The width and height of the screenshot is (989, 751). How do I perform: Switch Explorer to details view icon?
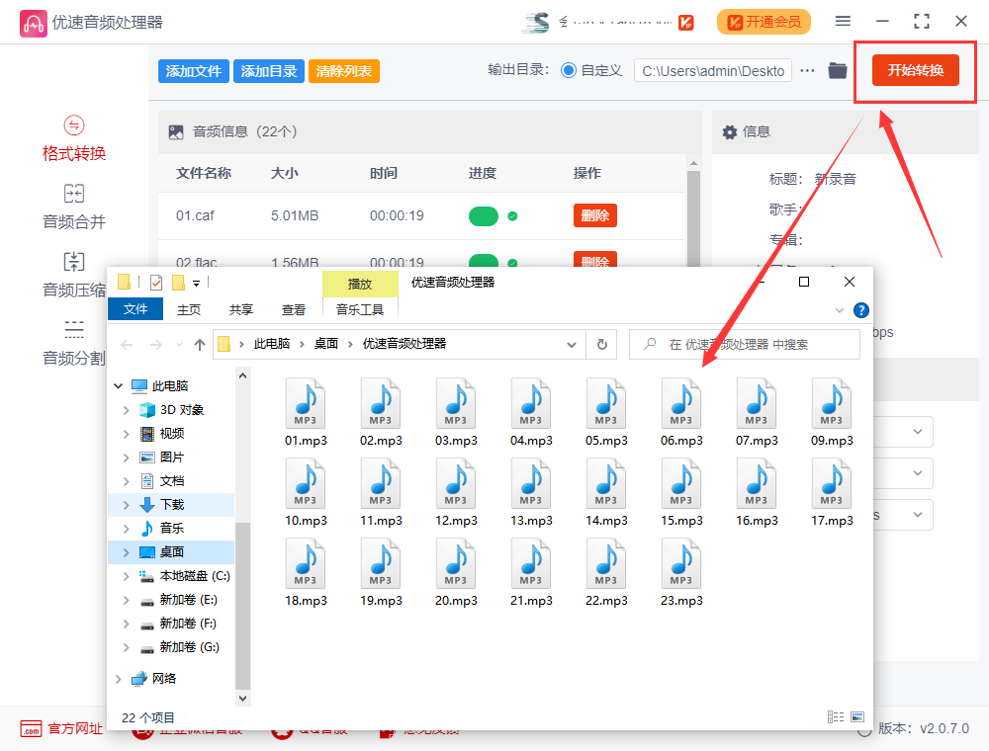836,717
